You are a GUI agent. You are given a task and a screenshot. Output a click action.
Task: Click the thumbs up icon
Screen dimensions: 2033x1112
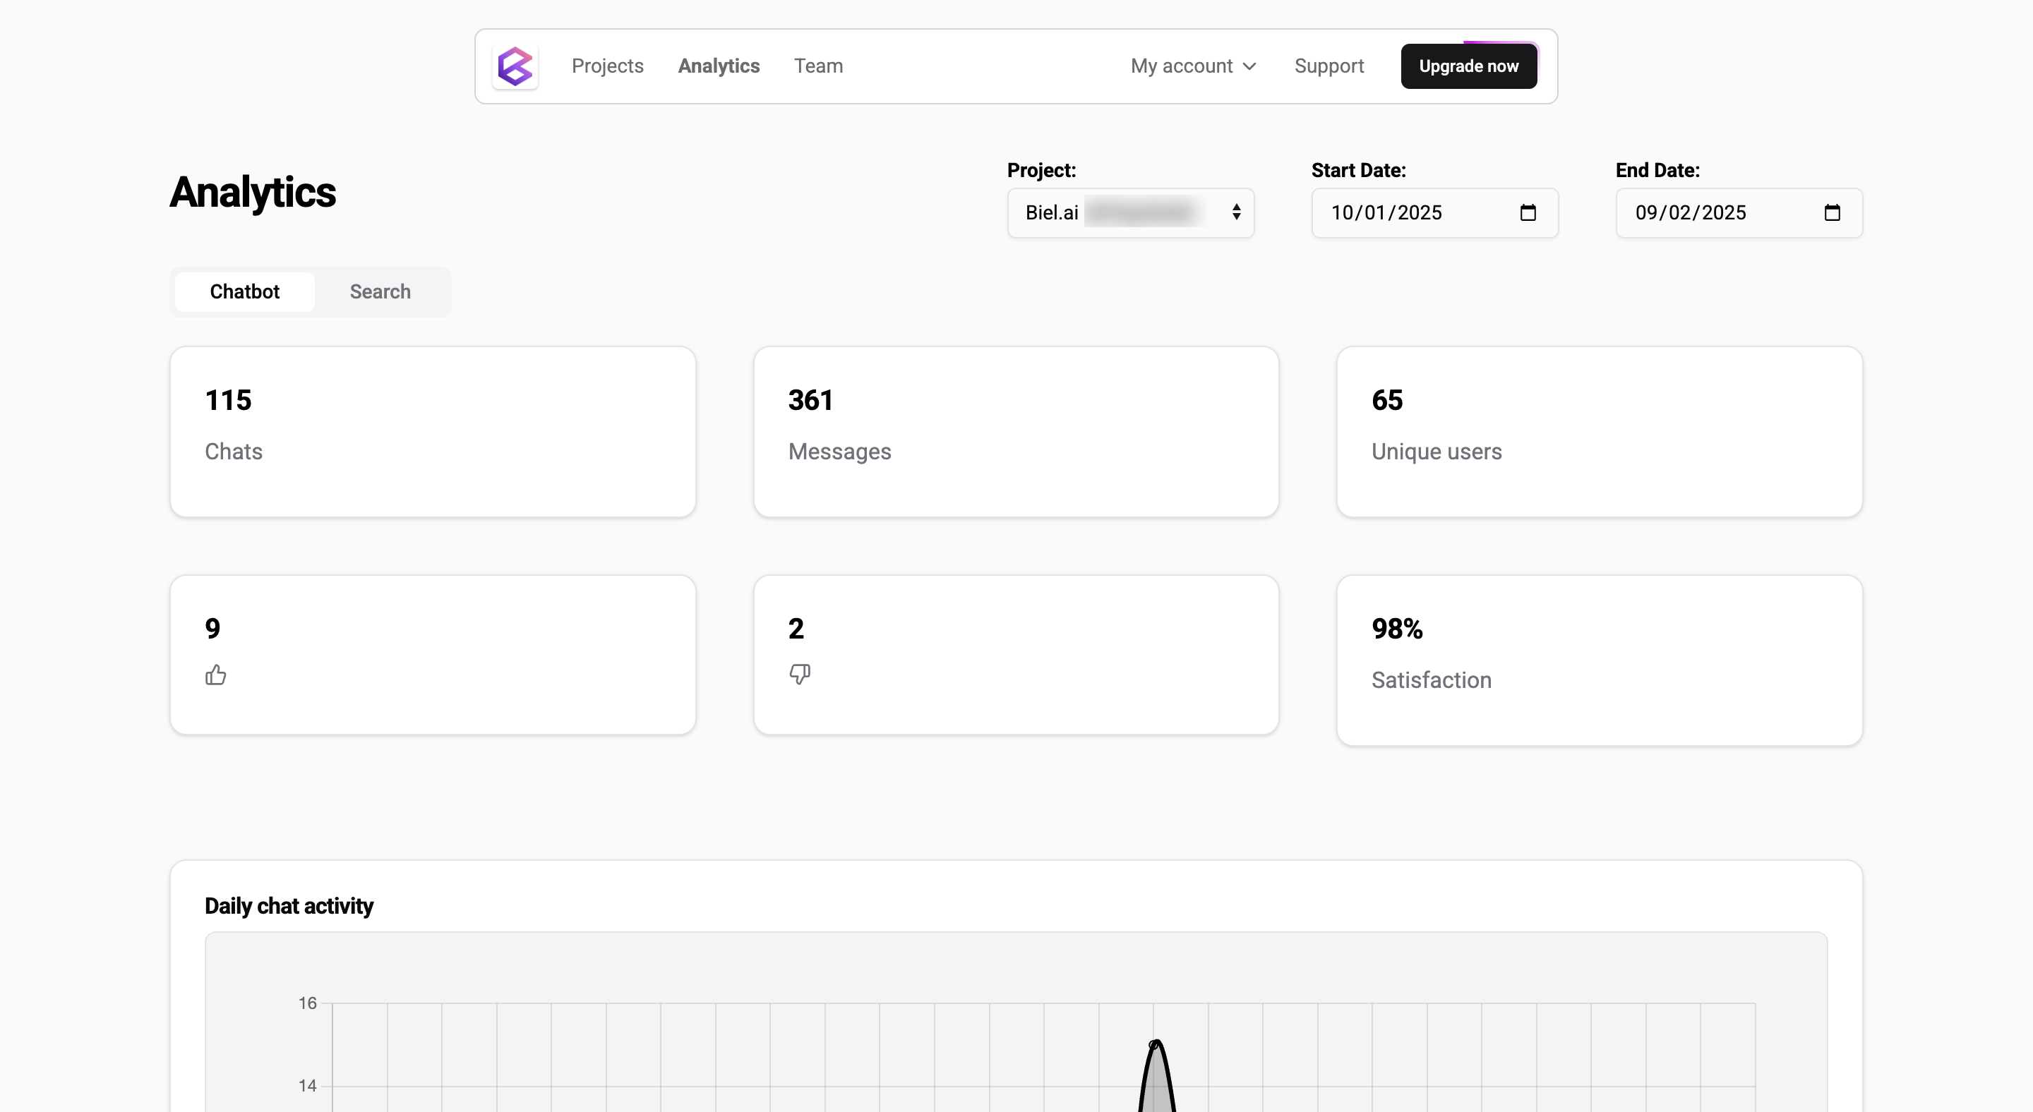(x=215, y=672)
